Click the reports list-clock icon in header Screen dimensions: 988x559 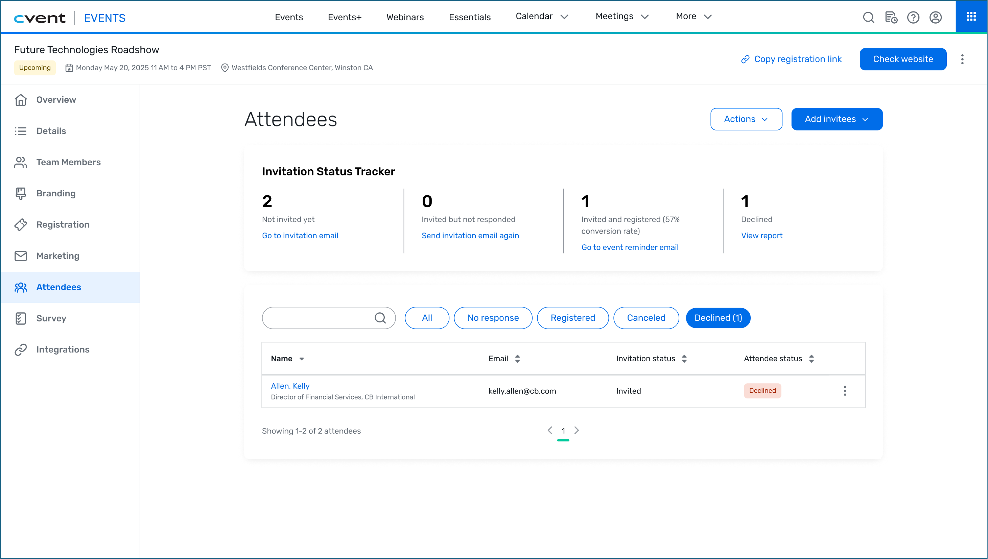point(891,17)
